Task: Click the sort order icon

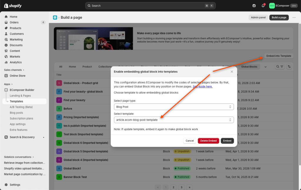Action: (289, 67)
